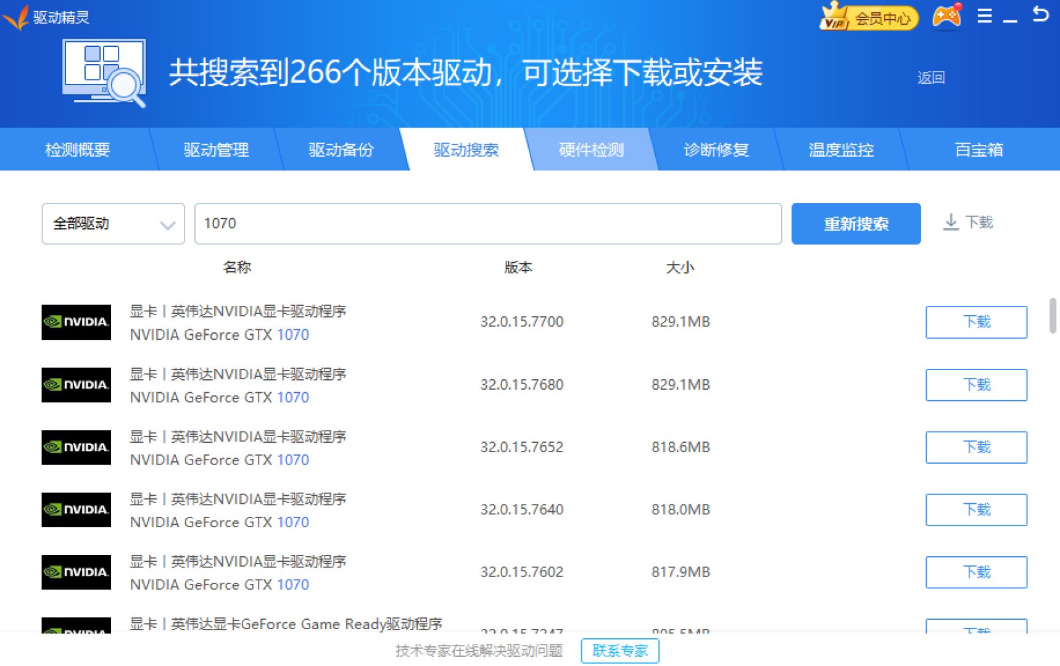Image resolution: width=1060 pixels, height=666 pixels.
Task: Focus the search box containing 1070
Action: tap(488, 224)
